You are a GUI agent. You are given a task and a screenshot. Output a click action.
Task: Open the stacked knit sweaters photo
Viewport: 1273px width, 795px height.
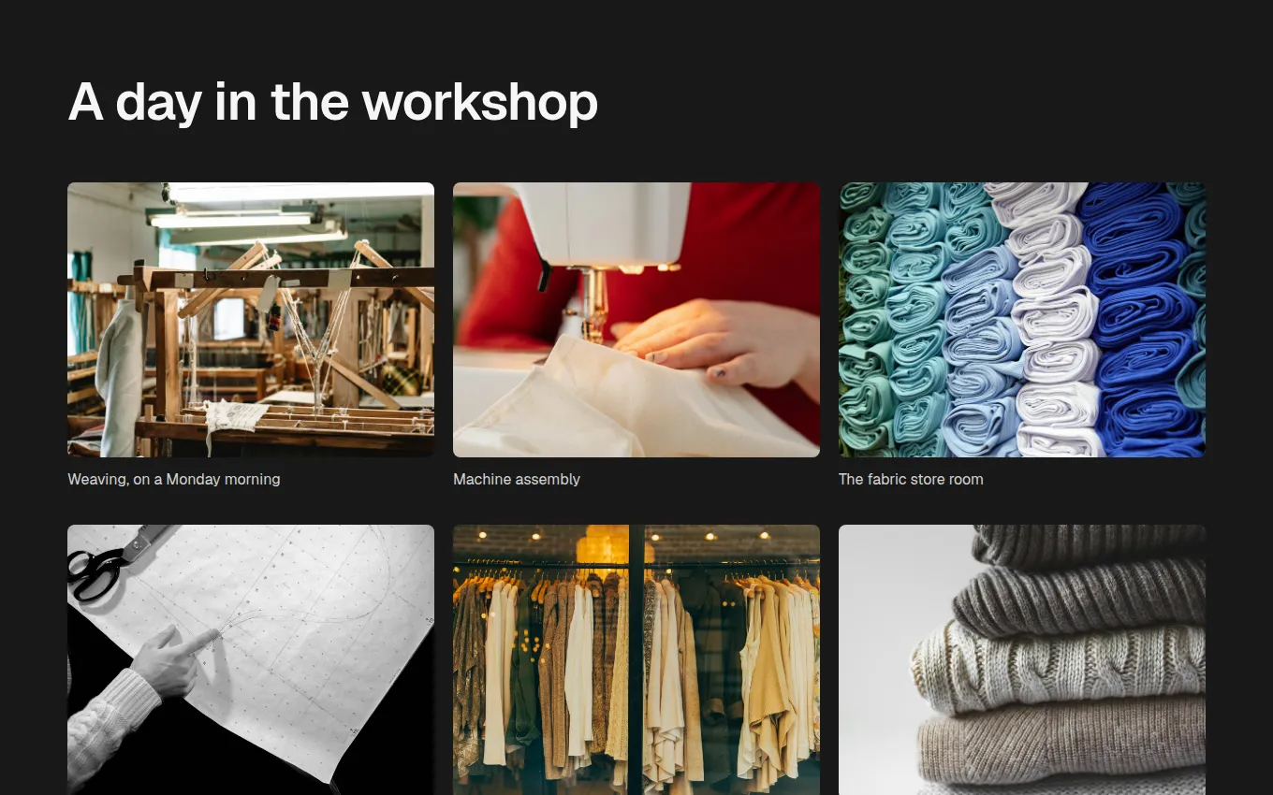[x=1022, y=659]
